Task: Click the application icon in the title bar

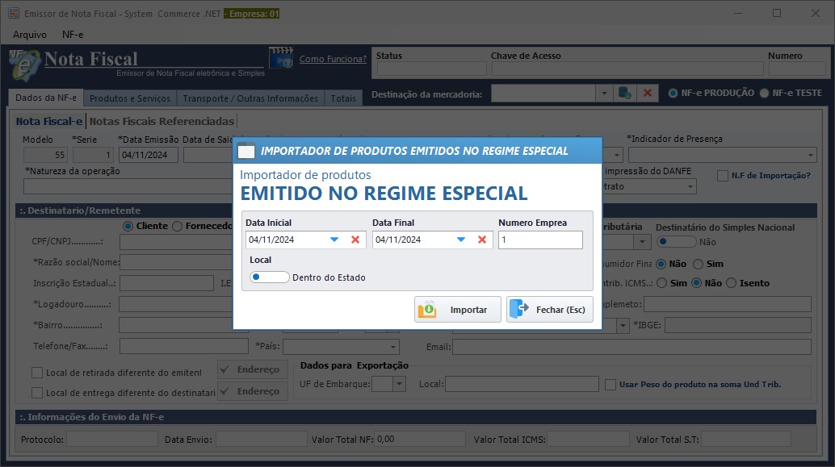Action: click(x=13, y=14)
